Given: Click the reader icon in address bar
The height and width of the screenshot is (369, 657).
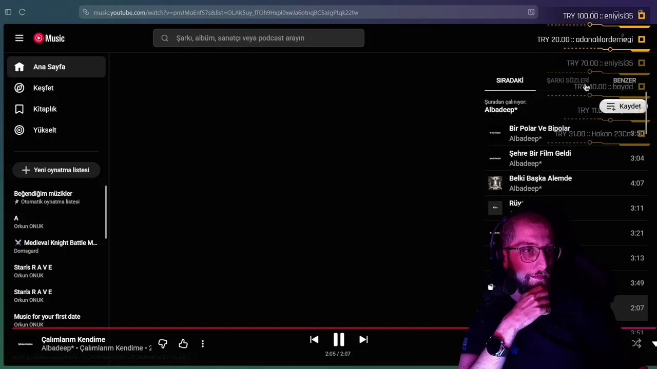Looking at the screenshot, I should coord(531,12).
